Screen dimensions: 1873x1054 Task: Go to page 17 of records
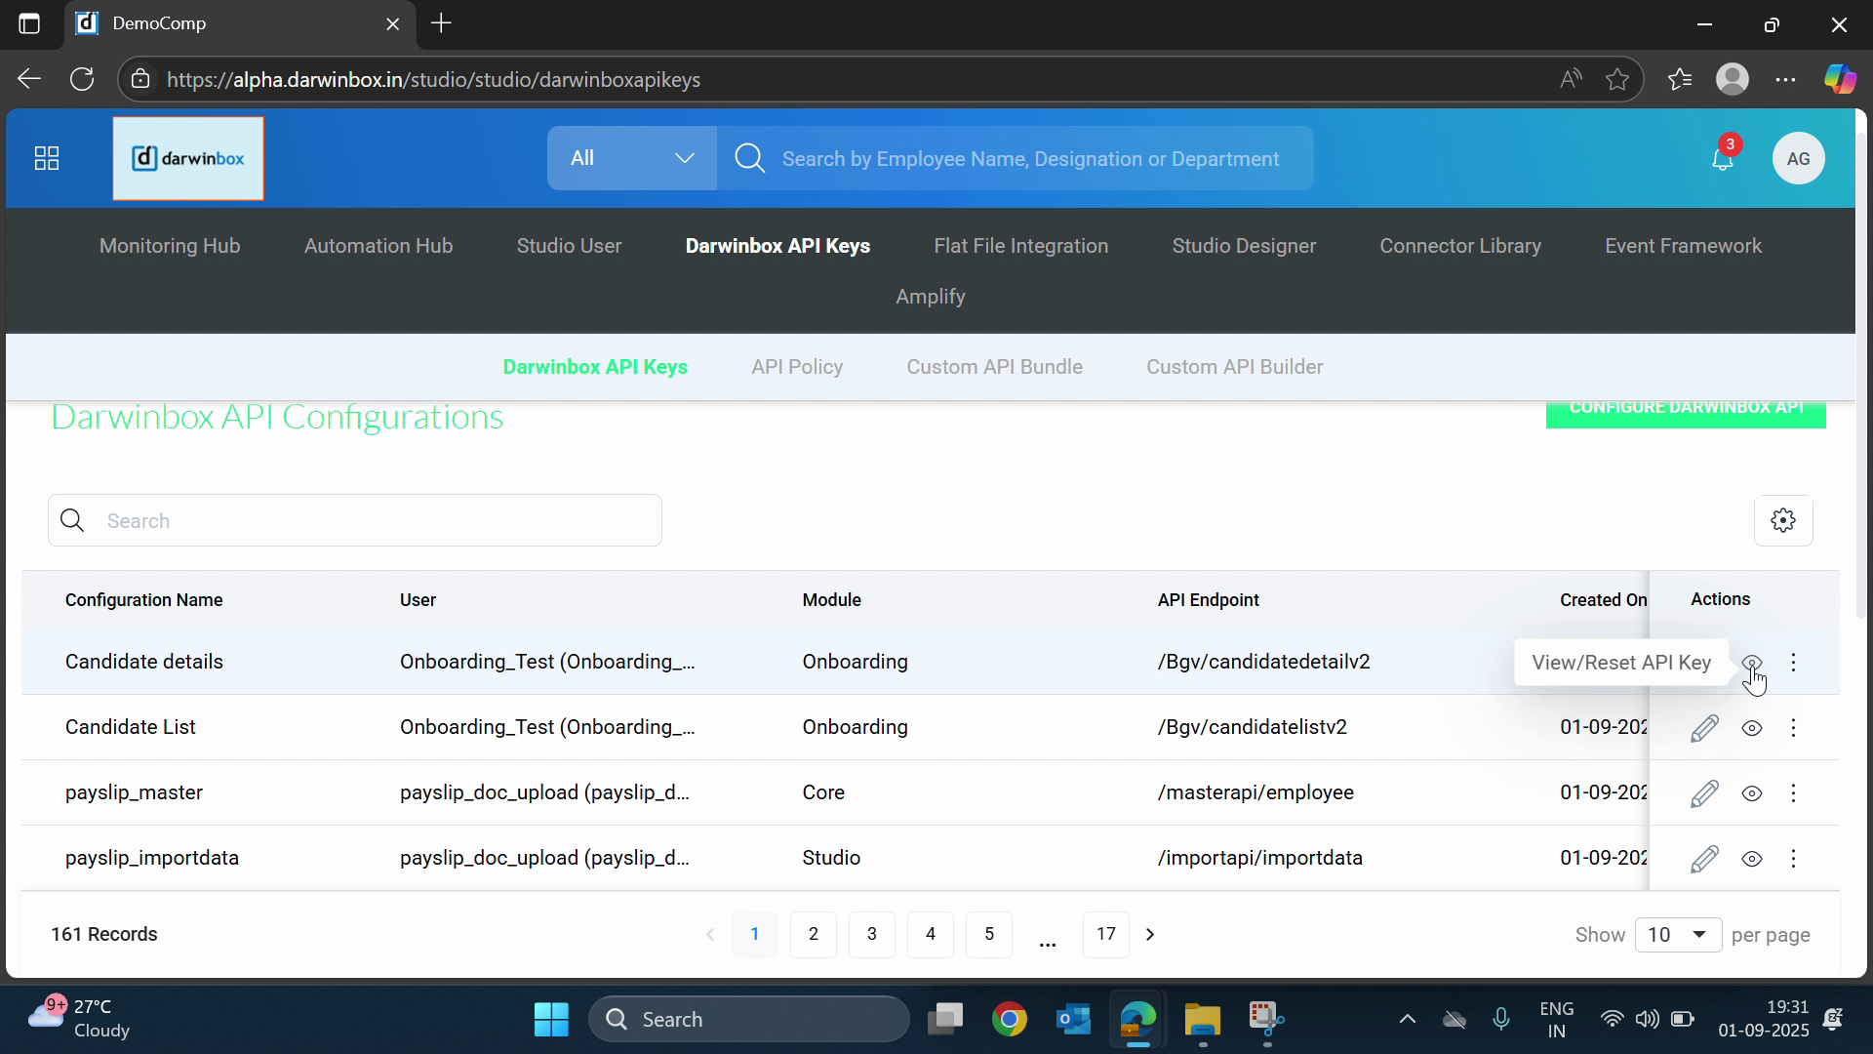pyautogui.click(x=1105, y=935)
